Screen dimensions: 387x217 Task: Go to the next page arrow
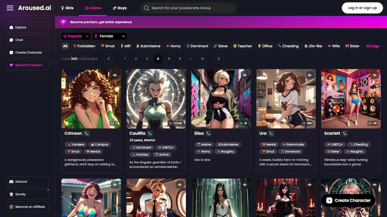[218, 59]
